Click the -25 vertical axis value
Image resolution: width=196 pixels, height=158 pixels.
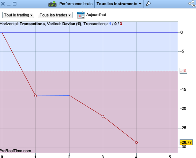[x=183, y=128]
